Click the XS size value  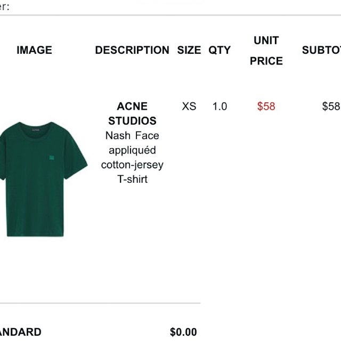(x=189, y=107)
